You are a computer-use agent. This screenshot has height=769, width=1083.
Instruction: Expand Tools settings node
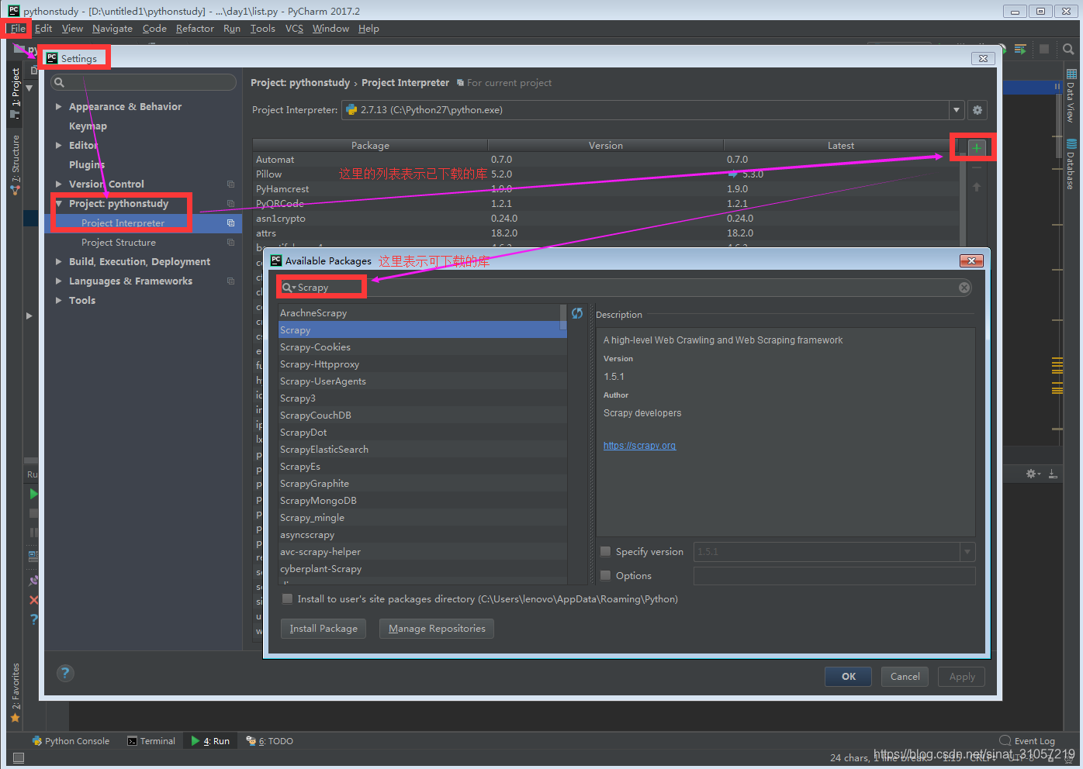[58, 300]
